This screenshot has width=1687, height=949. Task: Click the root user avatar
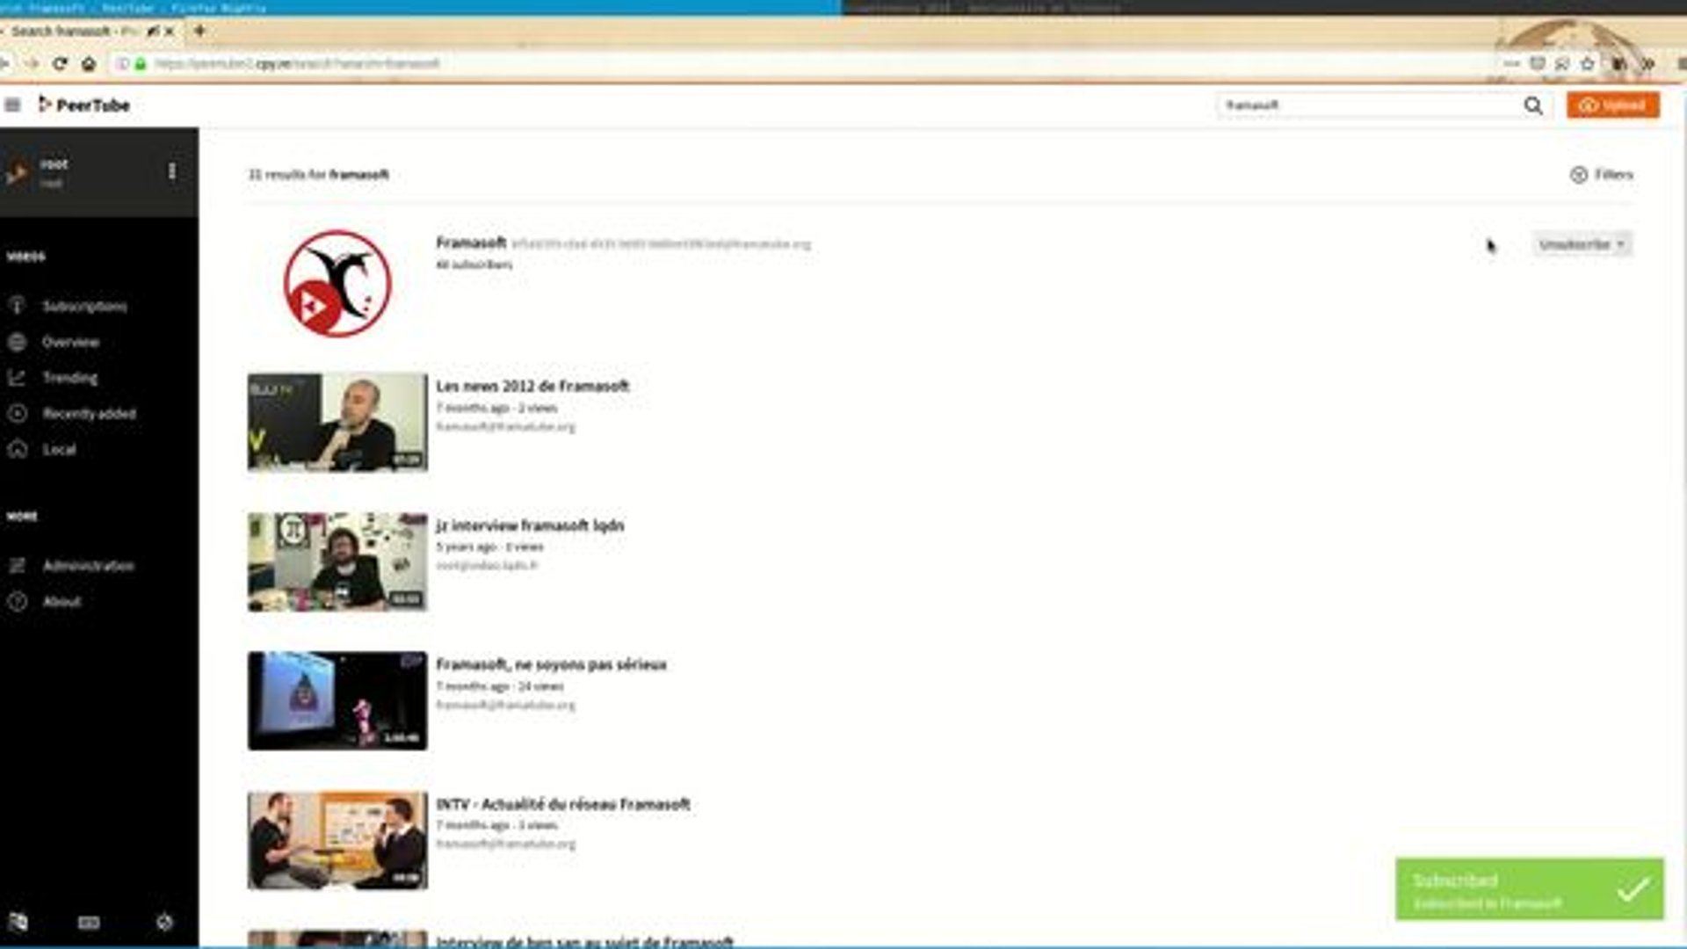[x=17, y=172]
